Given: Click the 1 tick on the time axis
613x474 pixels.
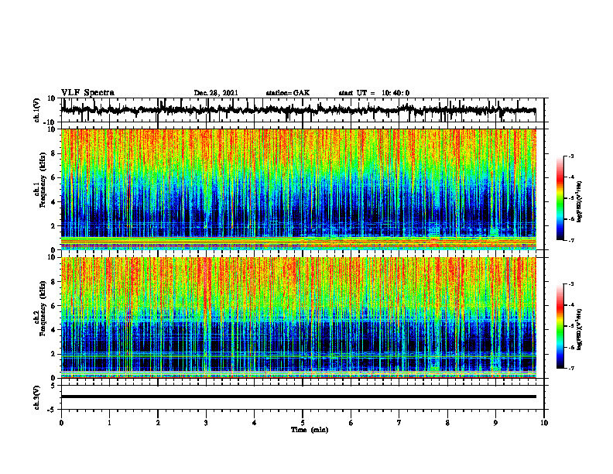Looking at the screenshot, I should [109, 423].
